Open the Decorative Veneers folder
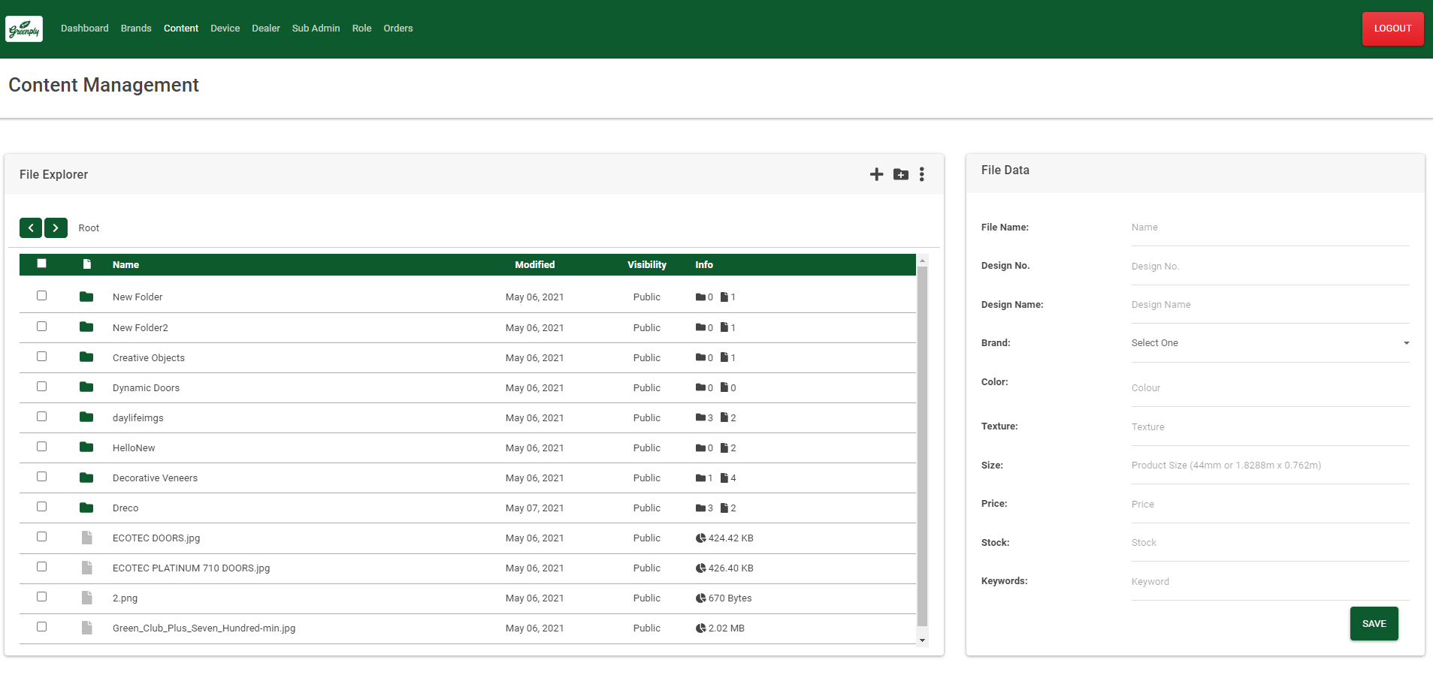 155,478
